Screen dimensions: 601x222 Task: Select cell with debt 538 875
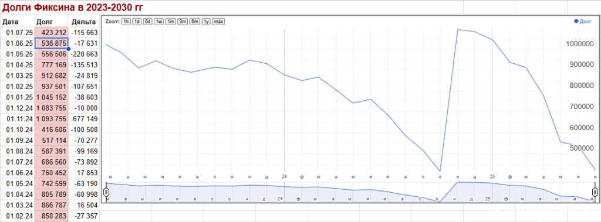pyautogui.click(x=52, y=43)
